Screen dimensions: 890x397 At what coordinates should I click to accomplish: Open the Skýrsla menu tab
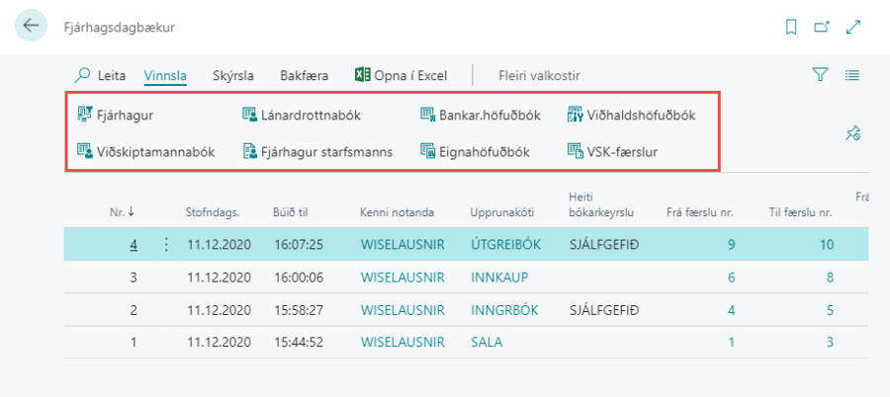pyautogui.click(x=233, y=75)
